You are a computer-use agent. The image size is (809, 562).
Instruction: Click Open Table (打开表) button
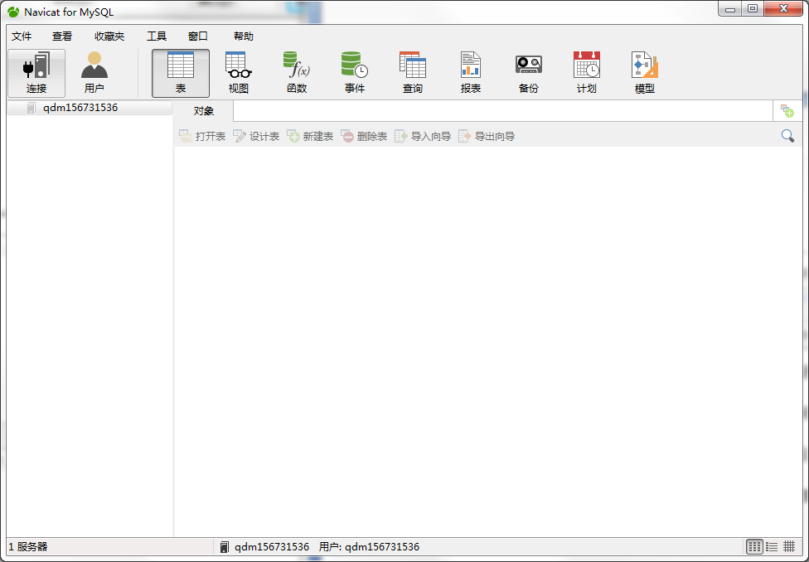[x=202, y=136]
